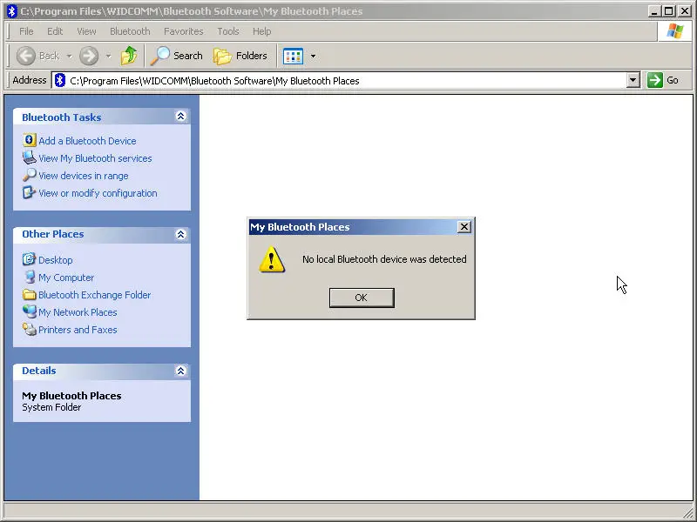Open the Bluetooth Exchange Folder link
Screen dimensions: 697x522
tap(95, 295)
